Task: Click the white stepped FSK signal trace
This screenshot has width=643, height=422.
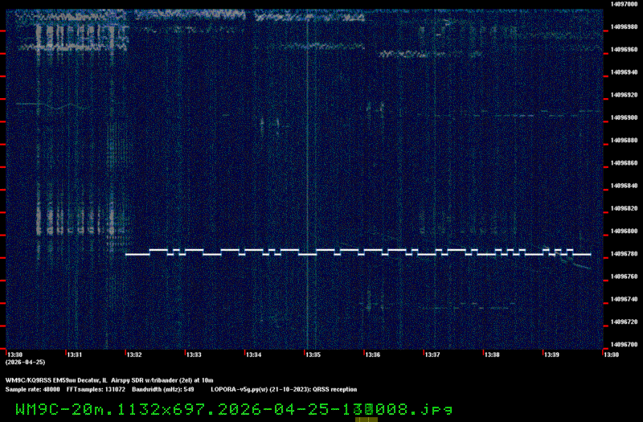Action: 358,252
